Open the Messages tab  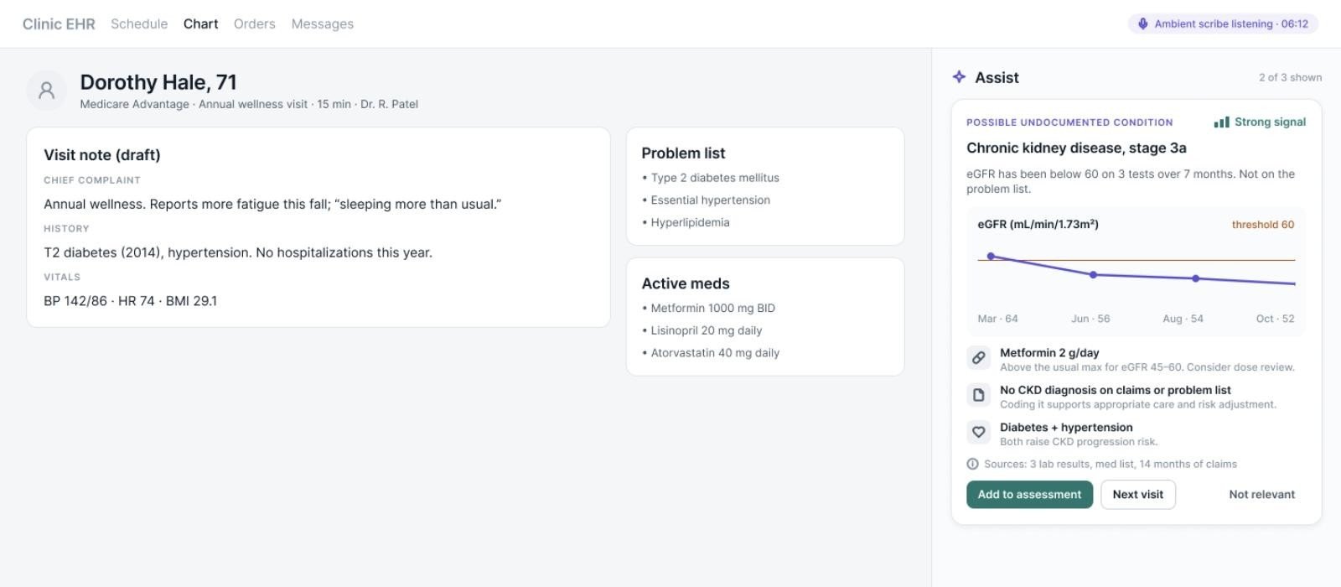tap(323, 23)
